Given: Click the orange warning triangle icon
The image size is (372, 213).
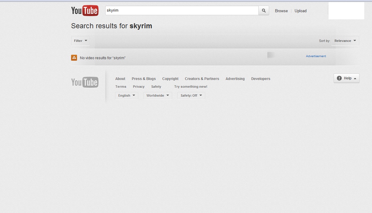Looking at the screenshot, I should [74, 58].
